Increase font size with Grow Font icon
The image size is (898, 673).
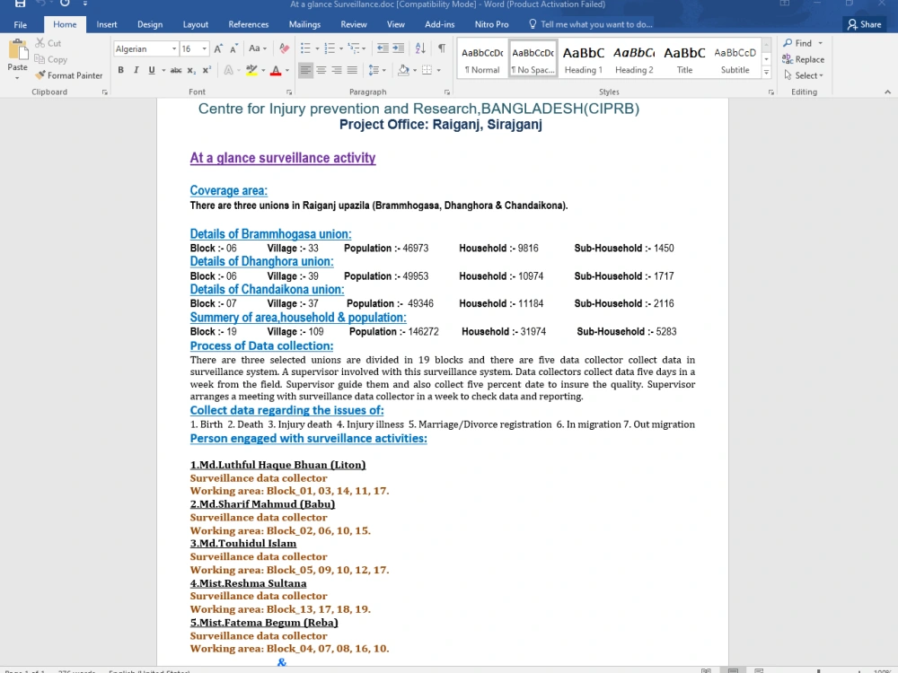218,48
